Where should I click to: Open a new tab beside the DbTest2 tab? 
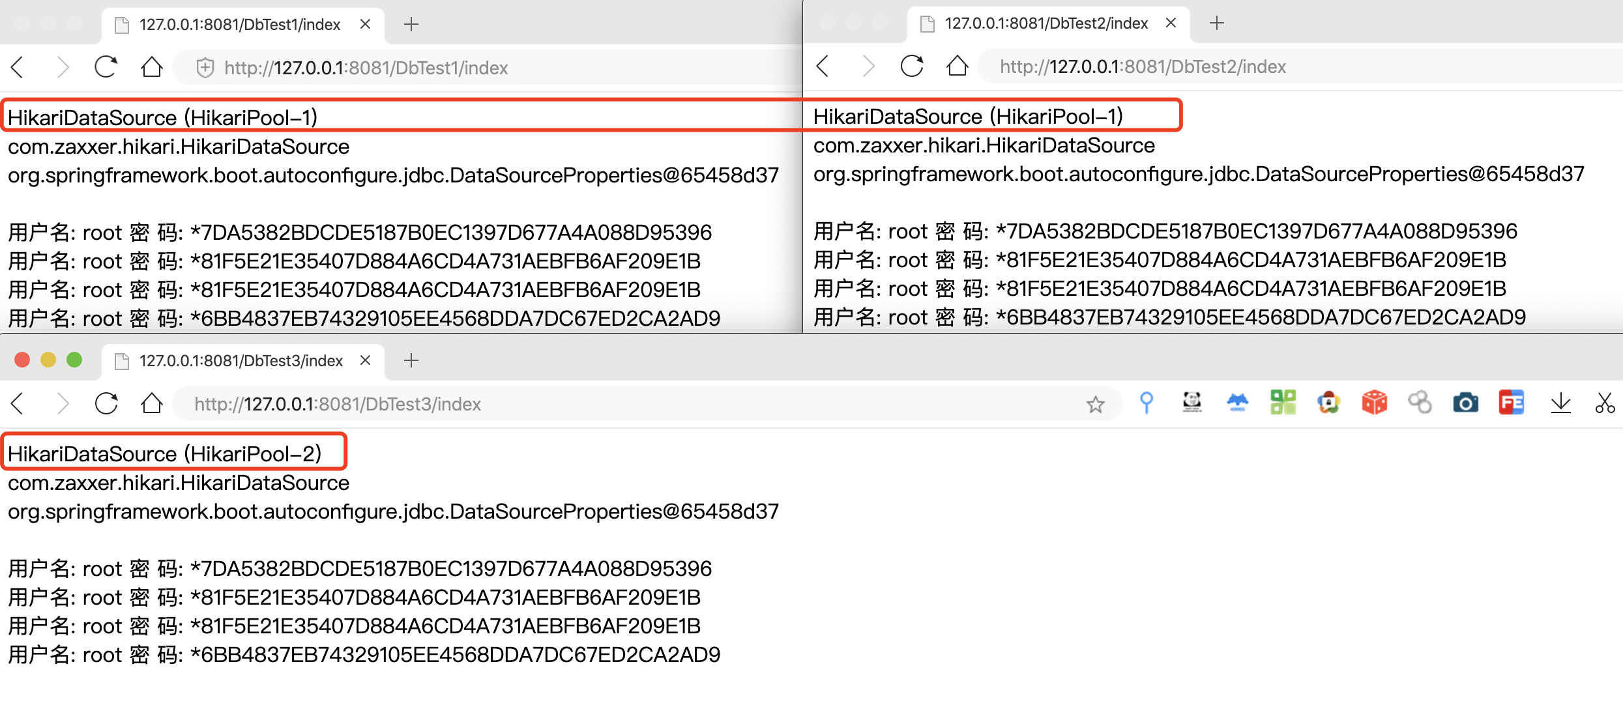click(x=1216, y=23)
